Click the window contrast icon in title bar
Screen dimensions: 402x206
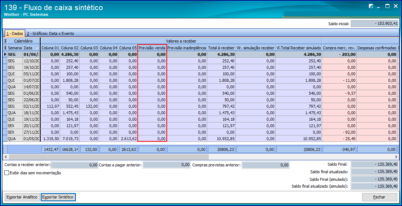click(371, 6)
